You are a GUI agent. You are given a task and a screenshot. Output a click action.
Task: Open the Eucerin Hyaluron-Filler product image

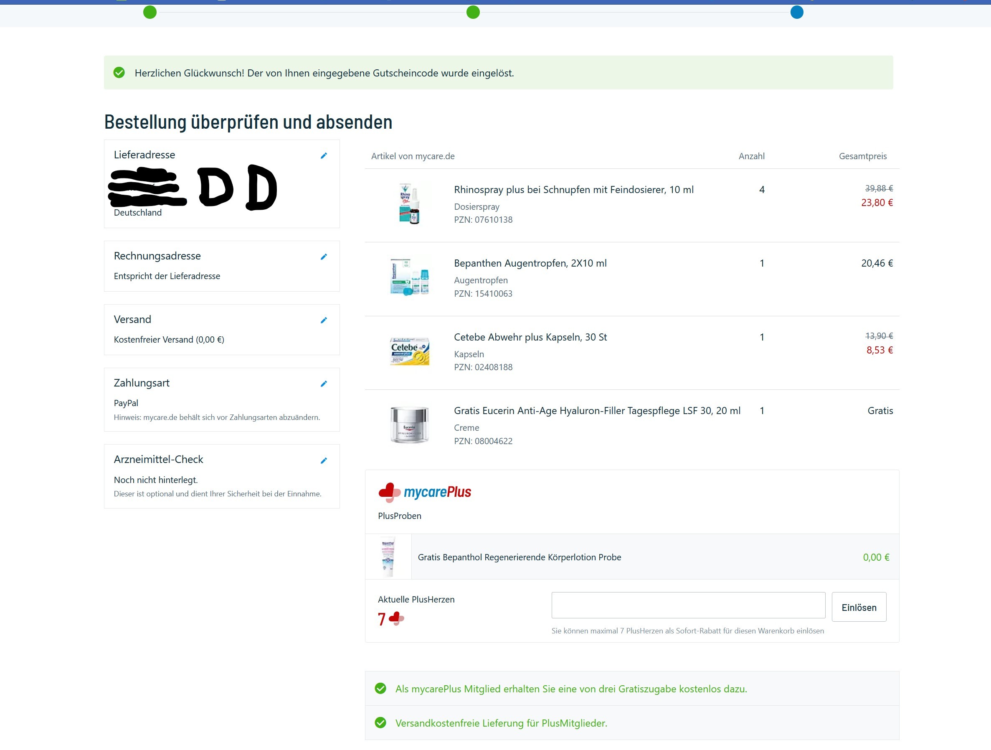(x=410, y=425)
